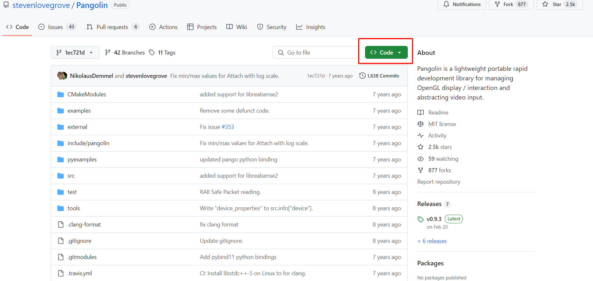
Task: Click the pyexamples folder icon
Action: tap(61, 159)
